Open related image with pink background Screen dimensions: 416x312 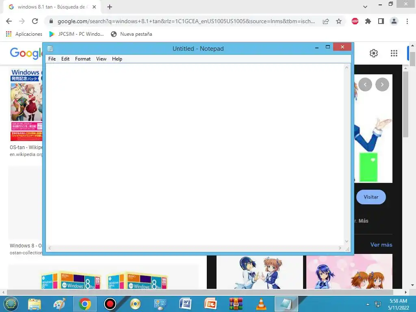pos(349,272)
